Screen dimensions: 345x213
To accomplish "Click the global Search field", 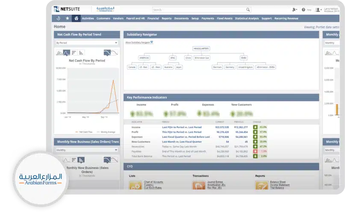I will tap(199, 9).
